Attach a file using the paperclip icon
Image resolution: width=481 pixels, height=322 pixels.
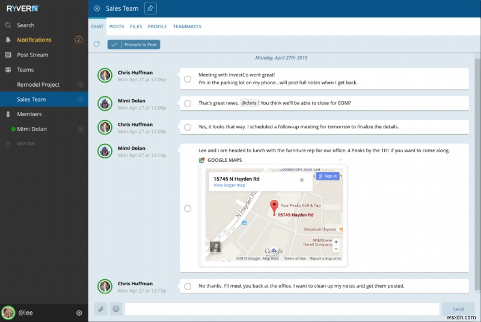click(x=100, y=309)
